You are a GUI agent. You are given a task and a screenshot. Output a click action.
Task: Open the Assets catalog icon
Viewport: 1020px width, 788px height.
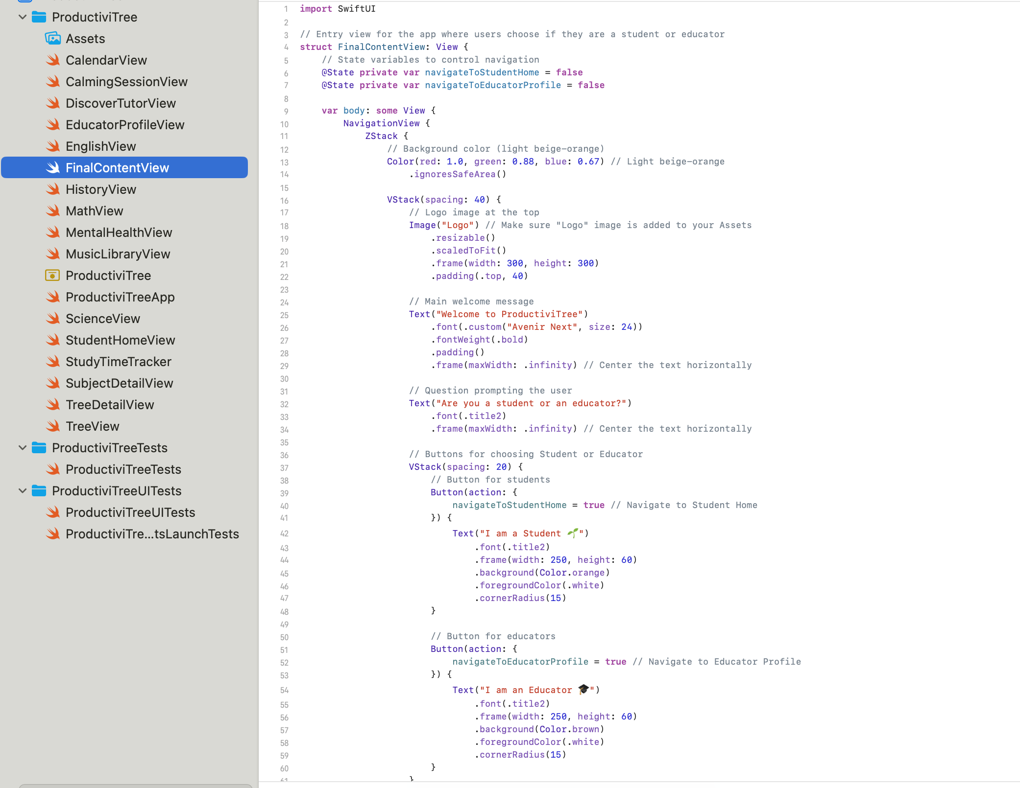[x=53, y=39]
